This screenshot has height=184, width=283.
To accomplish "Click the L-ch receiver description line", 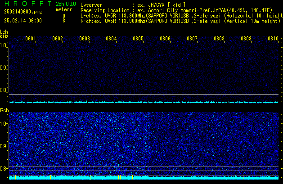I will tap(182, 16).
